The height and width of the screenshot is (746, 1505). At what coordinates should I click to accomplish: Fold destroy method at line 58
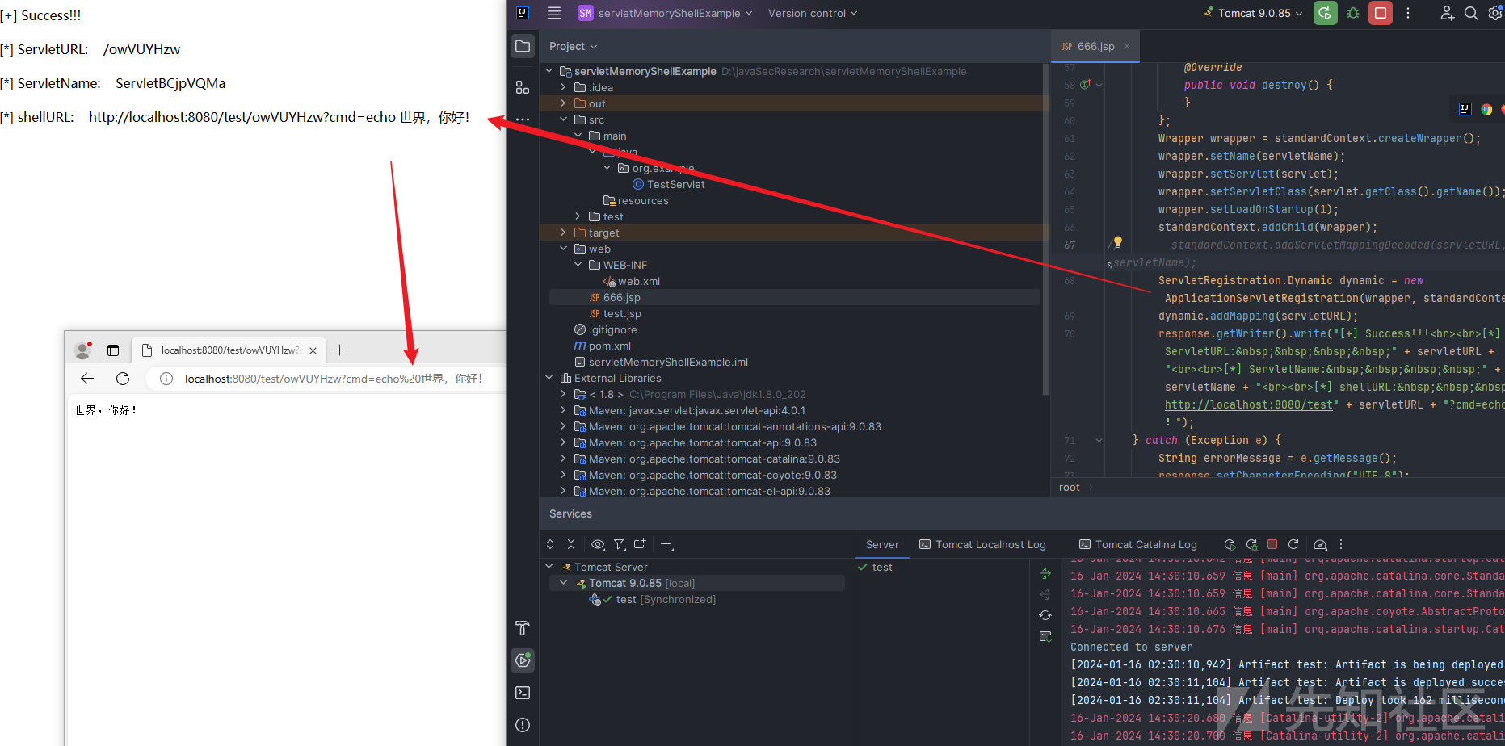(x=1099, y=85)
